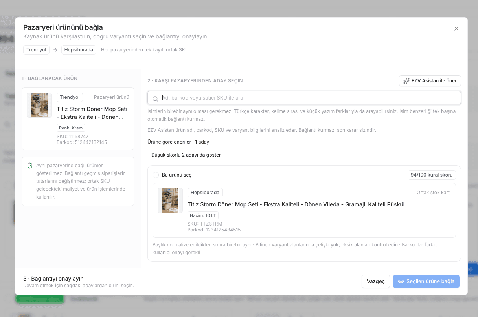Image resolution: width=478 pixels, height=317 pixels.
Task: Click the Hepsiburada target marketplace chip
Action: tap(79, 50)
